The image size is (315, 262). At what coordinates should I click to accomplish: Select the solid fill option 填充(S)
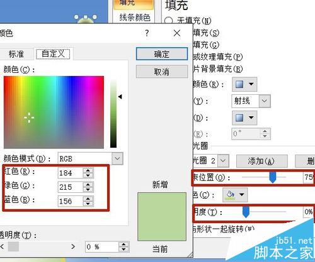[x=206, y=33]
